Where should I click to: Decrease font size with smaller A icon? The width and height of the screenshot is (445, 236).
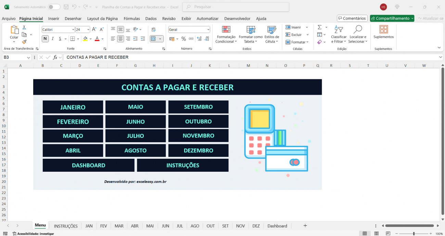click(x=102, y=29)
